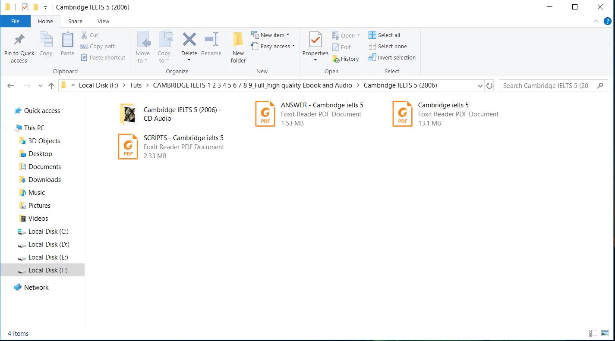Open 3D Objects in the sidebar
Image resolution: width=615 pixels, height=341 pixels.
click(44, 141)
